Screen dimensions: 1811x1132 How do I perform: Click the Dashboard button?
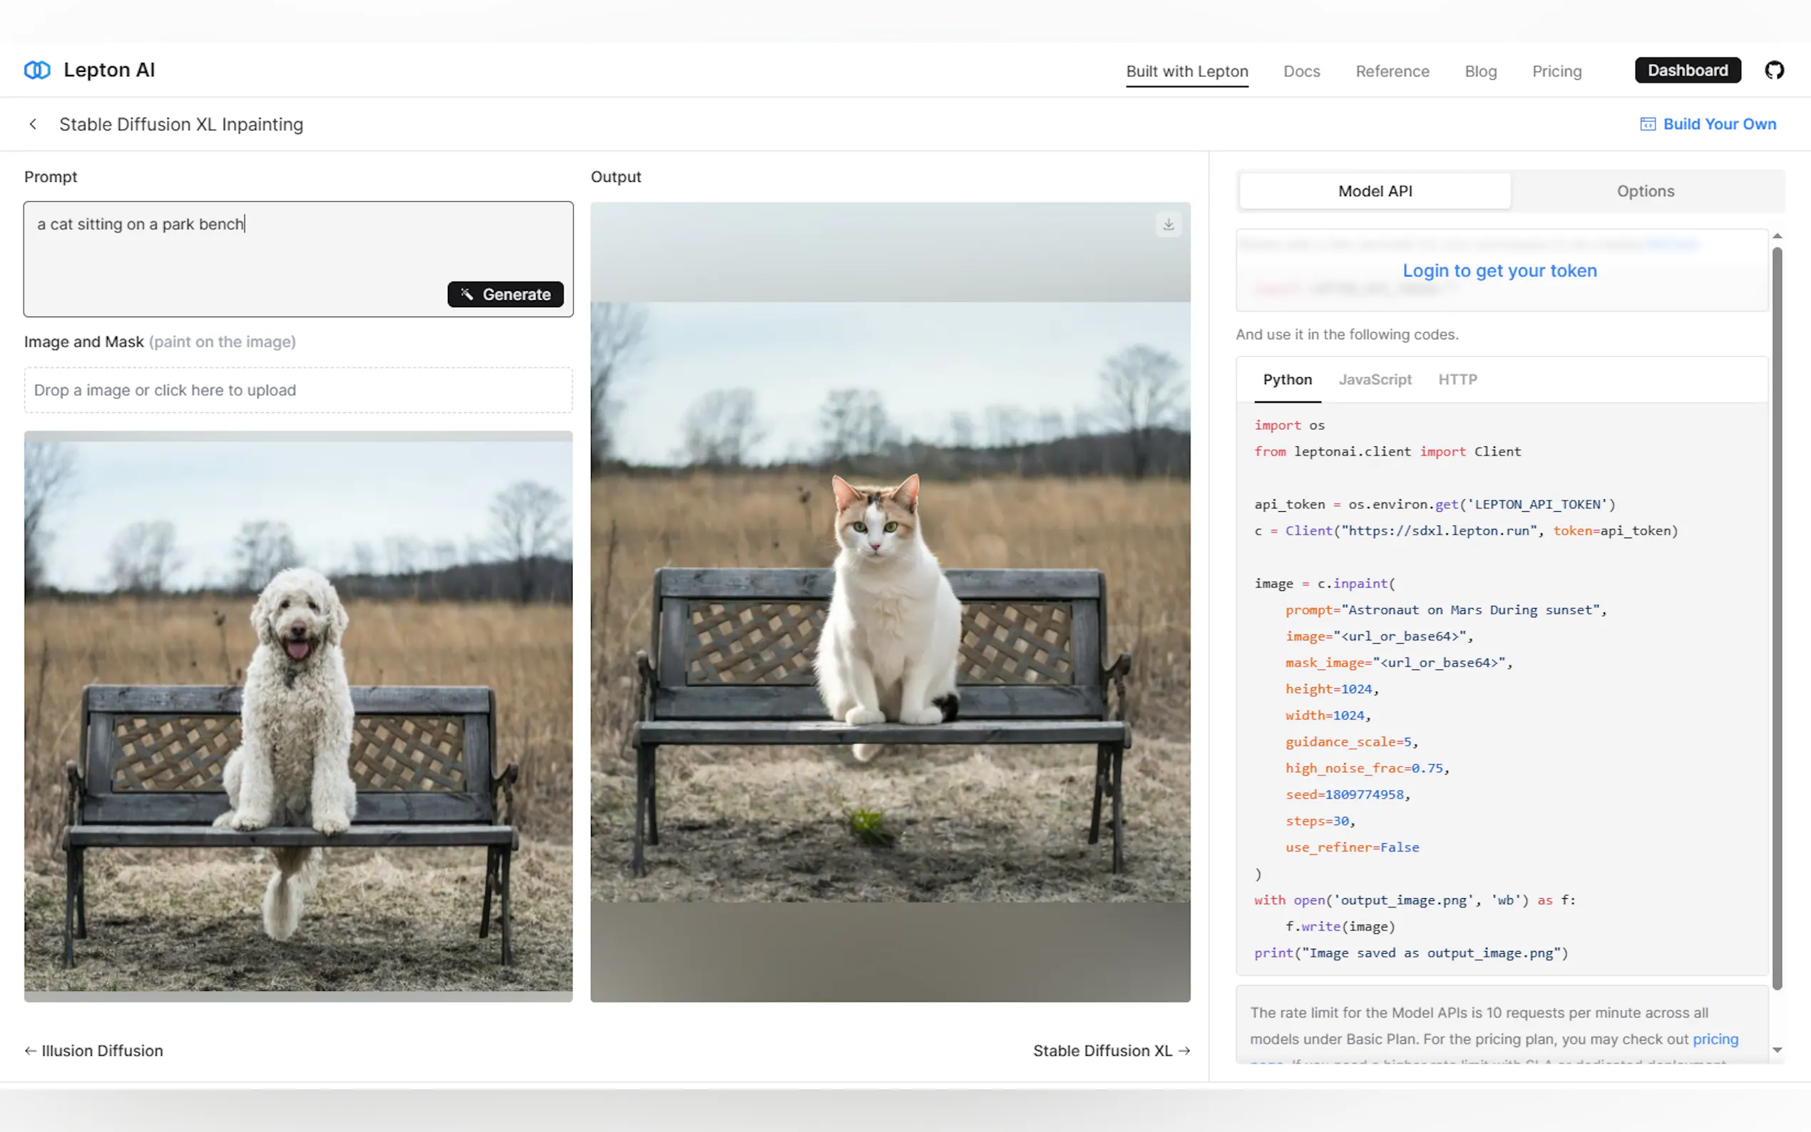tap(1687, 71)
